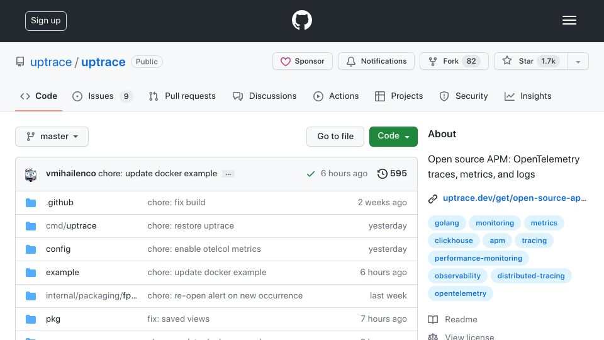Viewport: 604px width, 340px height.
Task: Click the config folder icon
Action: tap(31, 249)
